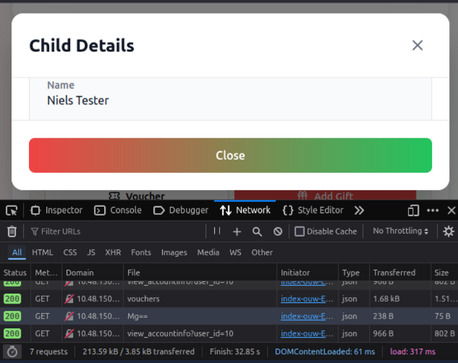This screenshot has height=363, width=458.
Task: Sort by Status column header
Action: tap(15, 273)
